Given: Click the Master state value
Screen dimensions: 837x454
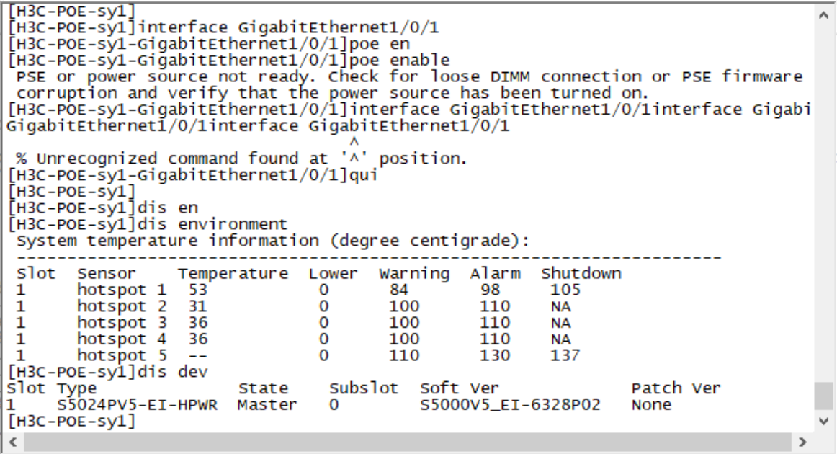Looking at the screenshot, I should tap(267, 405).
